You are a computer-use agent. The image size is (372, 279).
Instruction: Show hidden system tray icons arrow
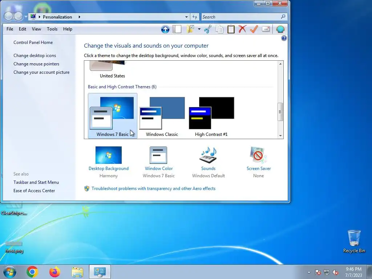pos(309,272)
